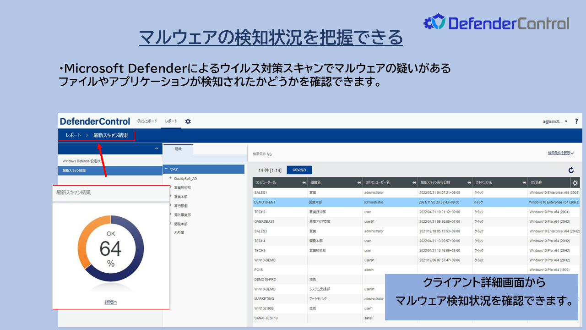Select the SALES1 computer row
This screenshot has width=586, height=330.
click(416, 192)
